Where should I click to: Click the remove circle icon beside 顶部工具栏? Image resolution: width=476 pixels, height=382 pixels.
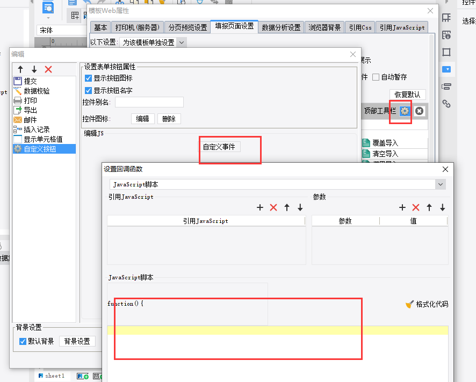(419, 111)
